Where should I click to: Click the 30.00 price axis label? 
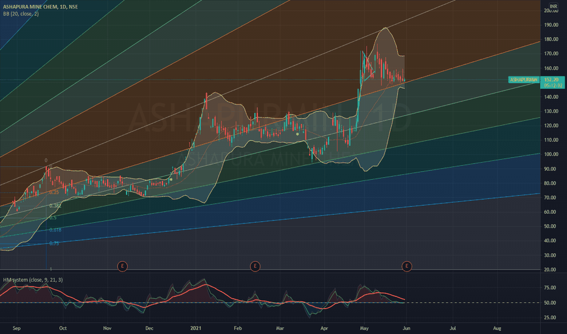pyautogui.click(x=551, y=255)
